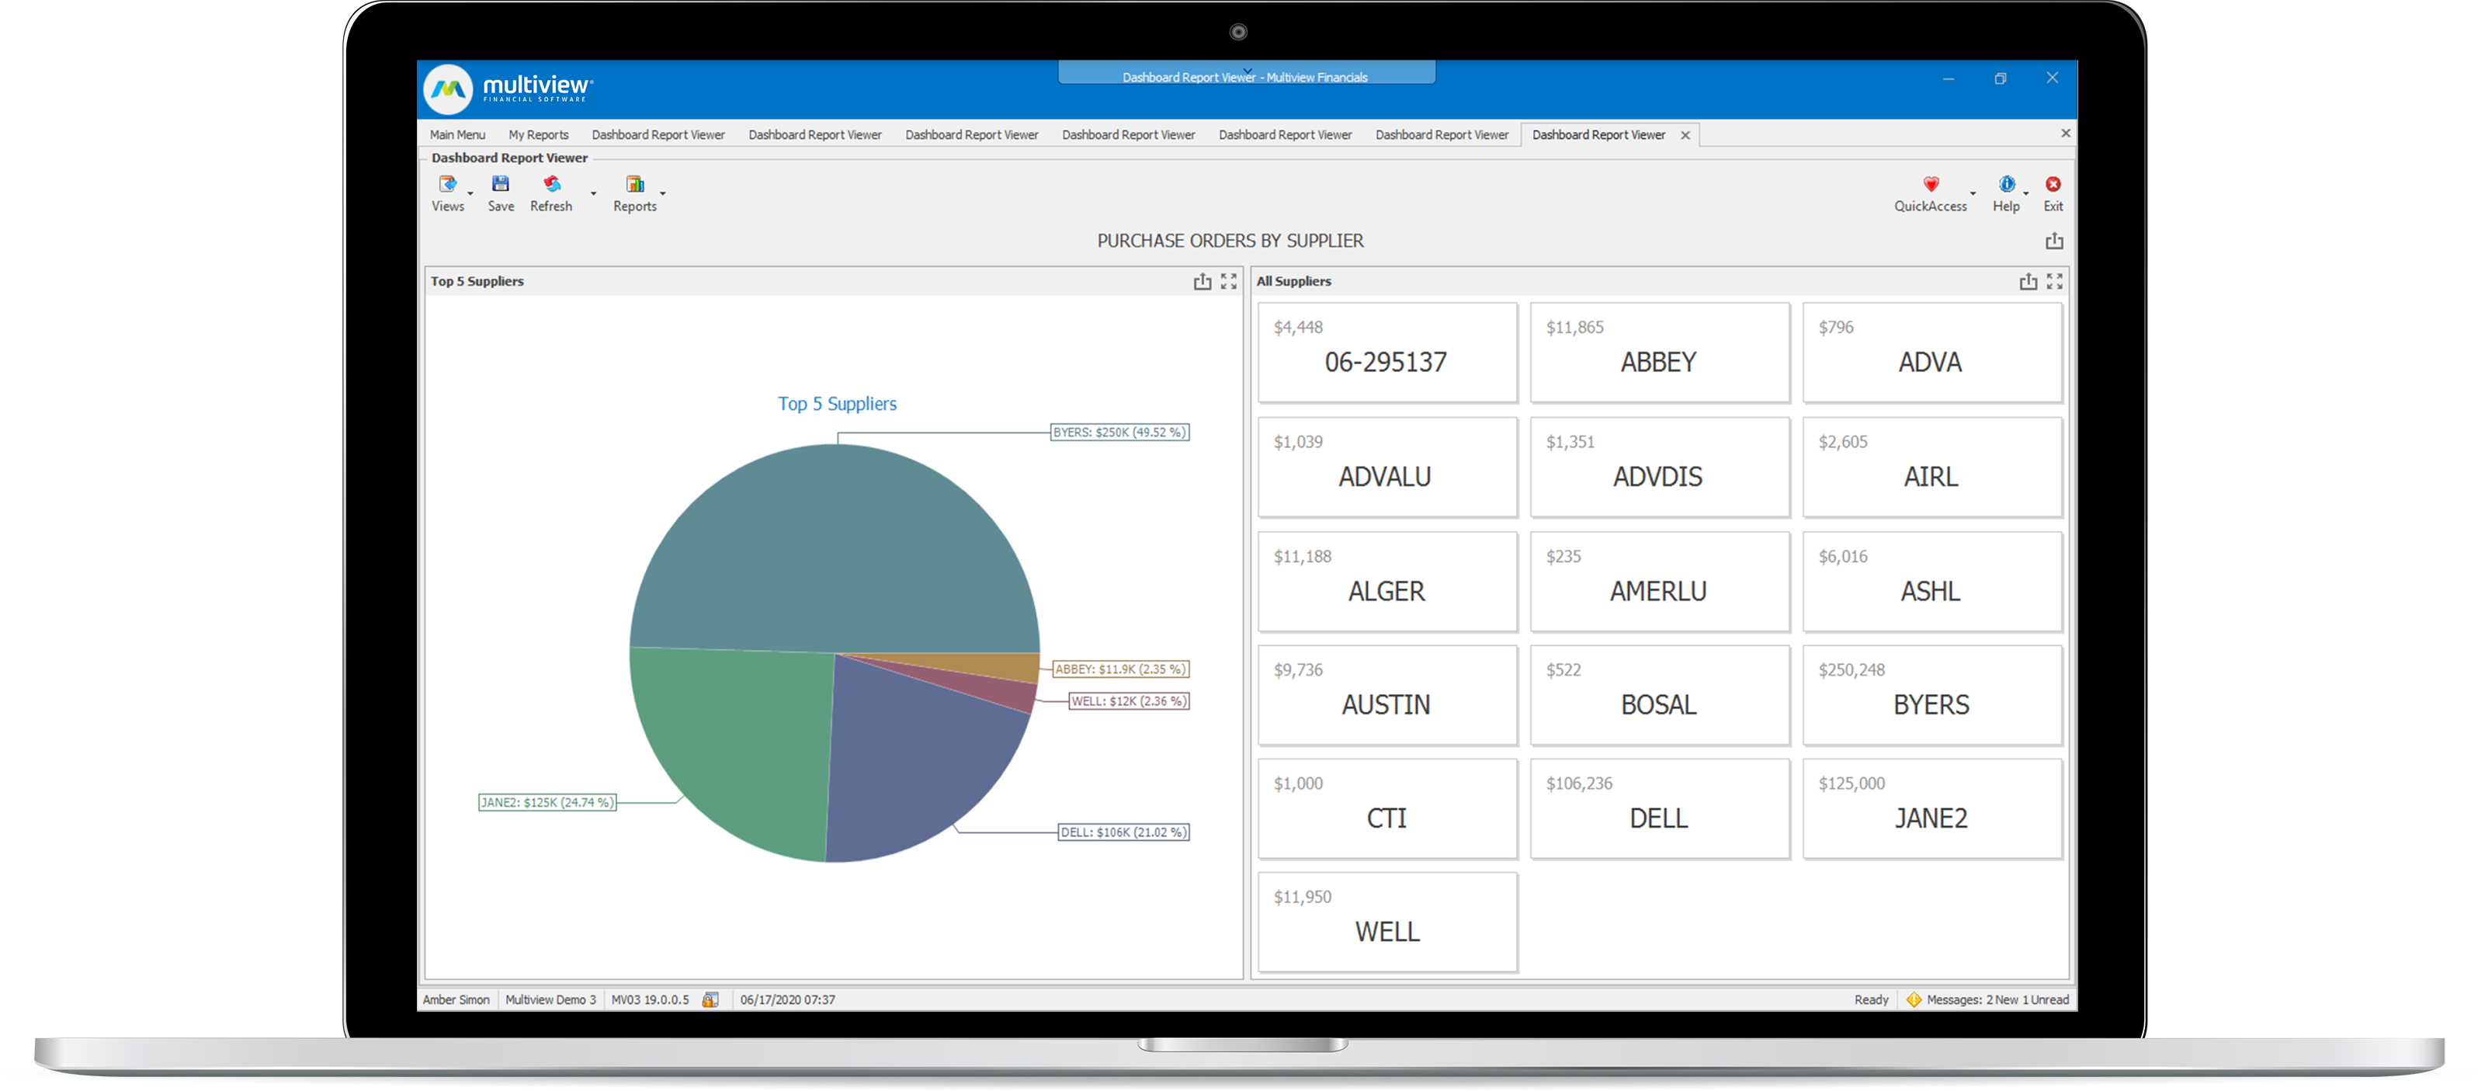
Task: Expand the Views dropdown arrow
Action: click(x=470, y=193)
